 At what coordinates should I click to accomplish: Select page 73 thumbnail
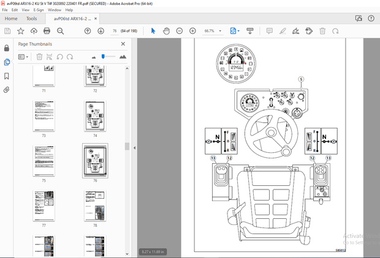tap(44, 116)
